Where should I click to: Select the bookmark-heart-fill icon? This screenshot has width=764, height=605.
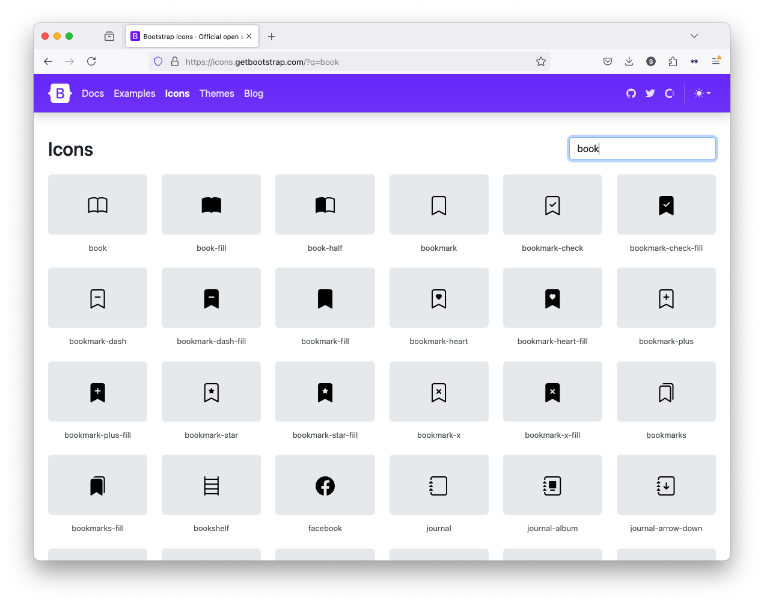[552, 298]
